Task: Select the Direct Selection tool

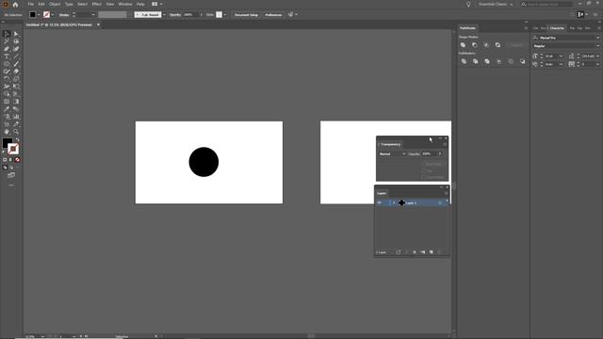Action: coord(16,34)
